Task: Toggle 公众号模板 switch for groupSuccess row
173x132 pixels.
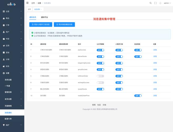Action: 100,69
